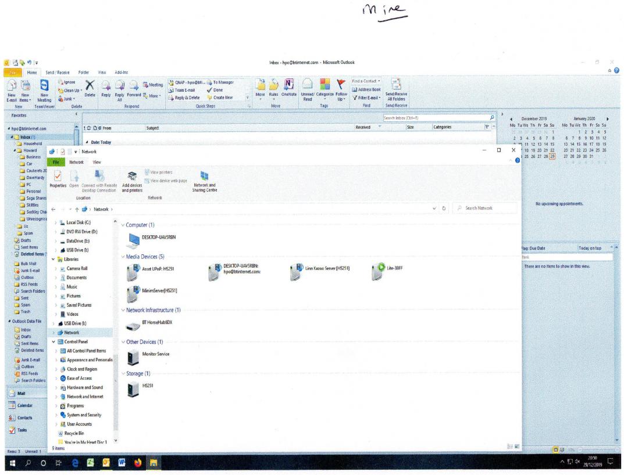This screenshot has width=624, height=475.
Task: Click in Search Network field
Action: pyautogui.click(x=486, y=208)
